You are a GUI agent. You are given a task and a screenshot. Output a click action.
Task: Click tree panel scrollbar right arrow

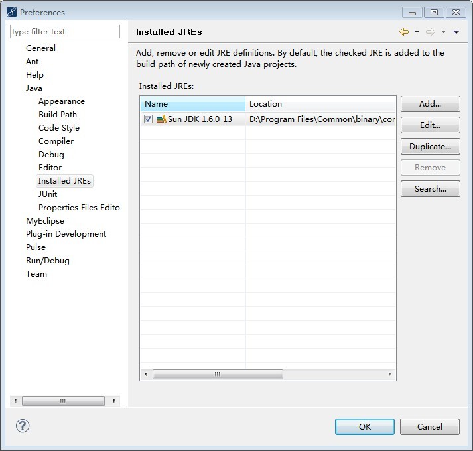coord(114,401)
